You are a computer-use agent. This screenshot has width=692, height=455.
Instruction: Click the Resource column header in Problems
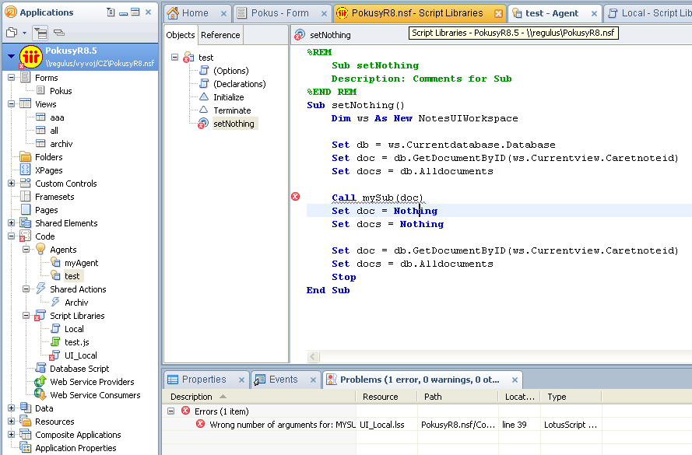click(x=380, y=397)
